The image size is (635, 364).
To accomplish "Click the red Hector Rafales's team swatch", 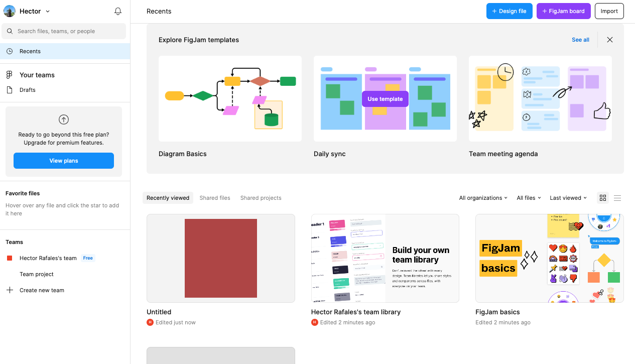I will click(10, 258).
